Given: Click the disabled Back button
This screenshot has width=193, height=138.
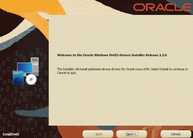Looking at the screenshot, I should click(x=98, y=134).
